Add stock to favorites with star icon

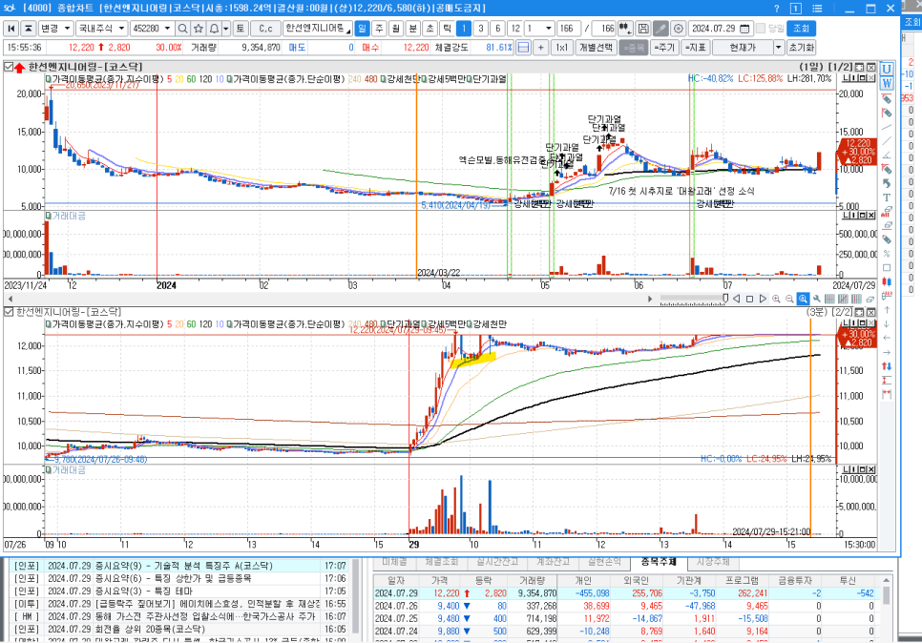click(199, 29)
